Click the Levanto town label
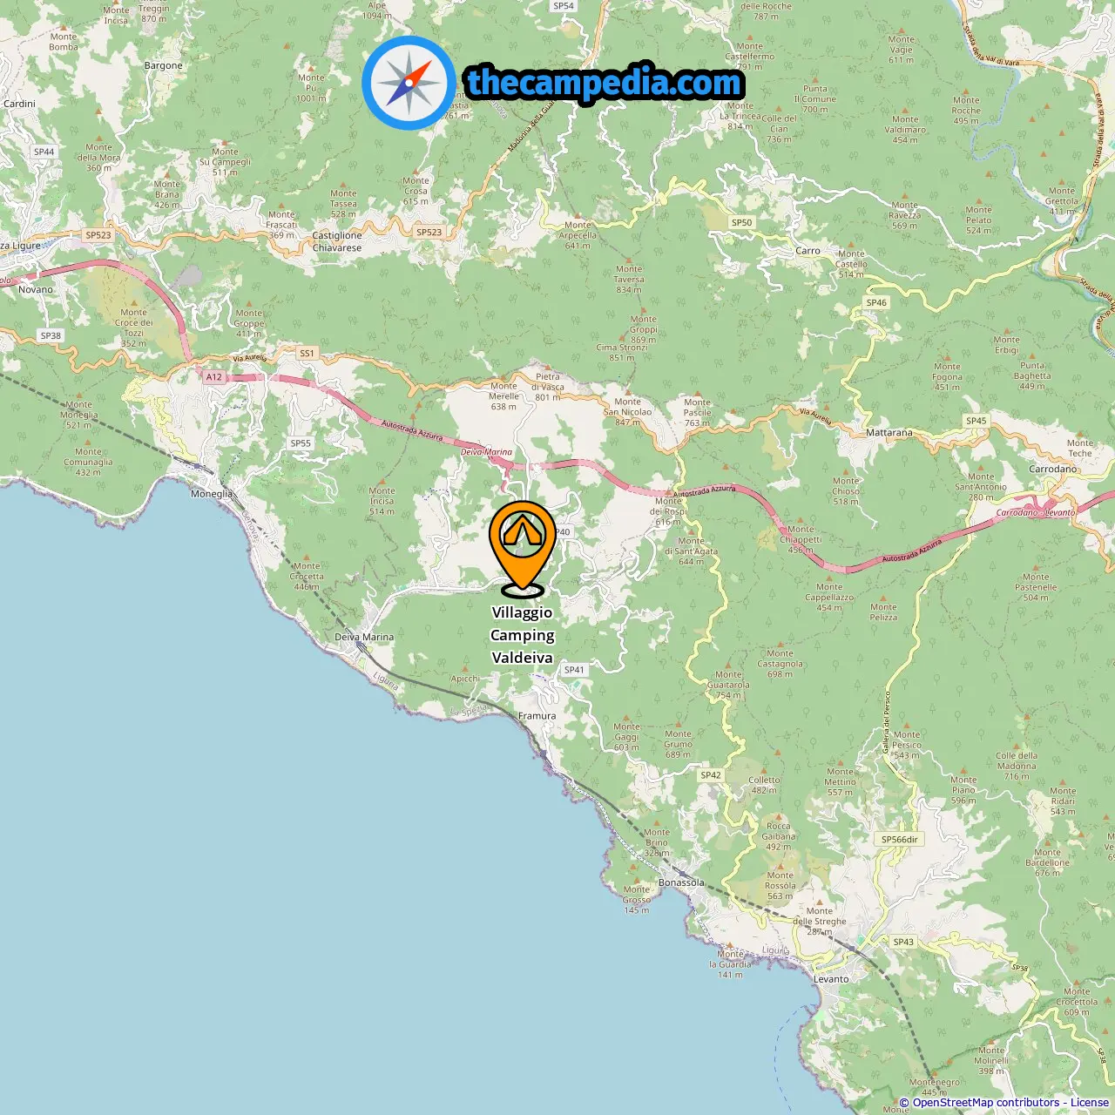Image resolution: width=1115 pixels, height=1115 pixels. pyautogui.click(x=831, y=979)
